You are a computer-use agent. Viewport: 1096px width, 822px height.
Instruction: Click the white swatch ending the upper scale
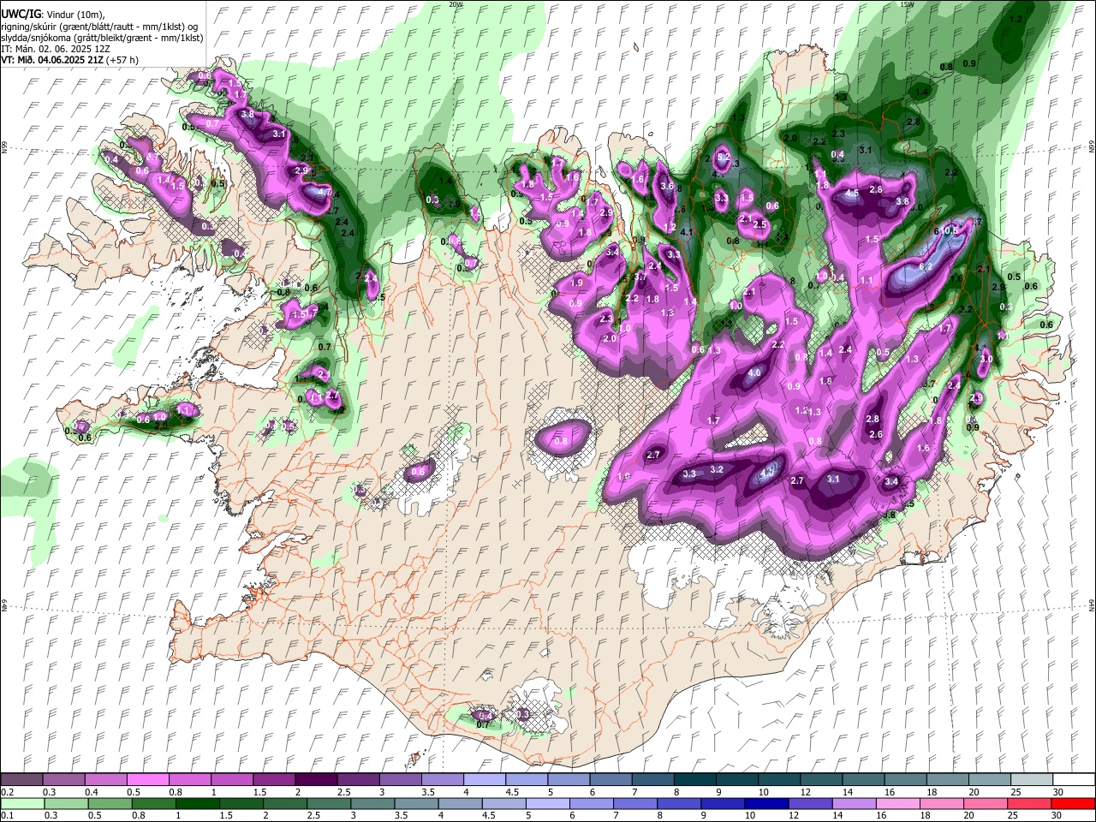1073,780
